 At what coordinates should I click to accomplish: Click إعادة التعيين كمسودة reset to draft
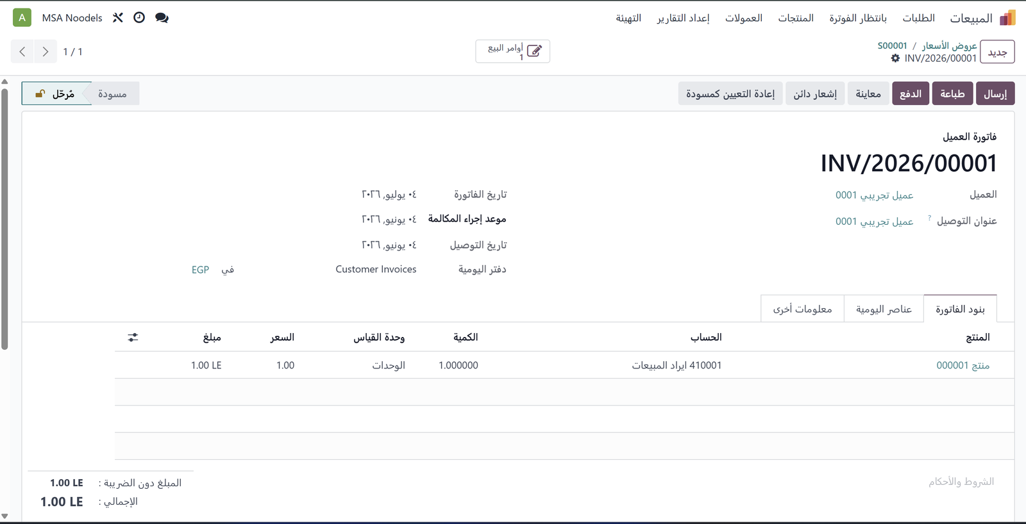pyautogui.click(x=730, y=94)
